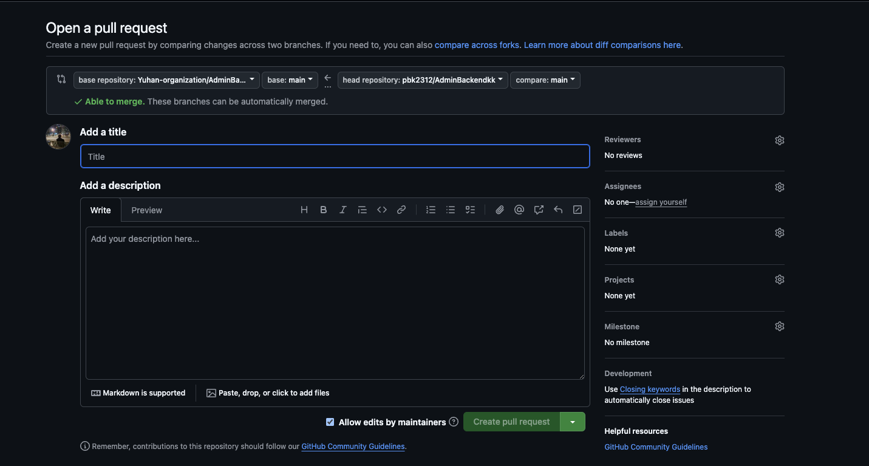Focus the pull request Title field
Image resolution: width=869 pixels, height=466 pixels.
(335, 156)
